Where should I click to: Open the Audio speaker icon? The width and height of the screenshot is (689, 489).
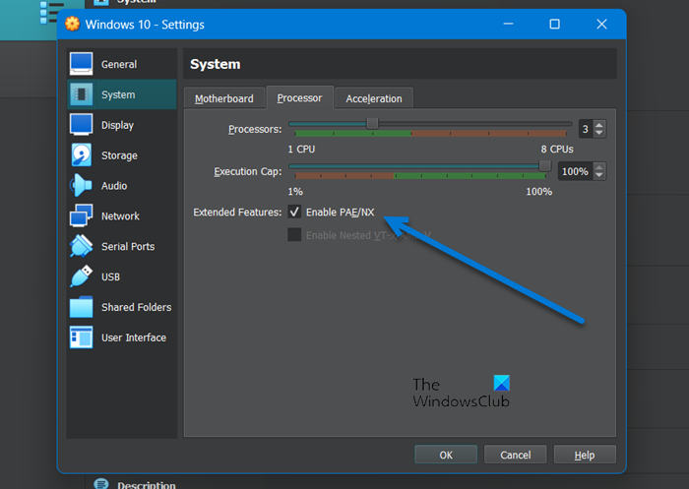click(82, 185)
